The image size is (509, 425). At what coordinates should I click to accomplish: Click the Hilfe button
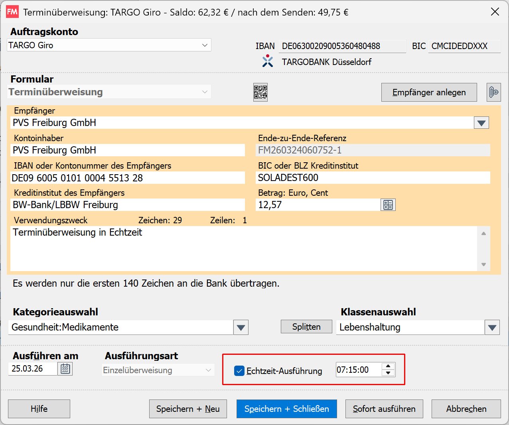[x=39, y=409]
